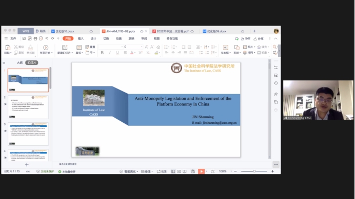Open the font name dropdown
Screen dimensions: 355x199
[122, 47]
